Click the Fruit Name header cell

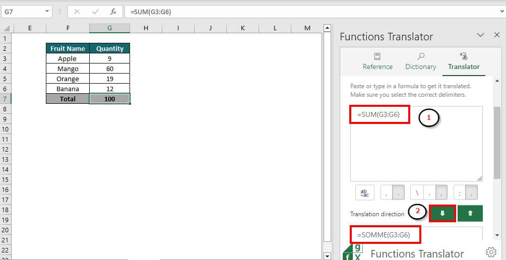click(x=68, y=48)
